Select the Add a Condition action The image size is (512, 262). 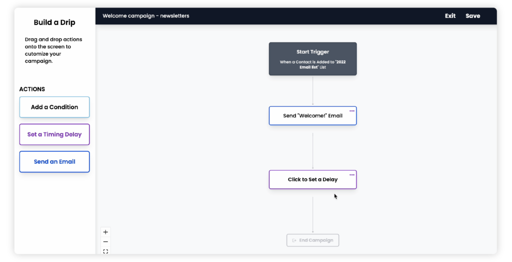pyautogui.click(x=54, y=107)
